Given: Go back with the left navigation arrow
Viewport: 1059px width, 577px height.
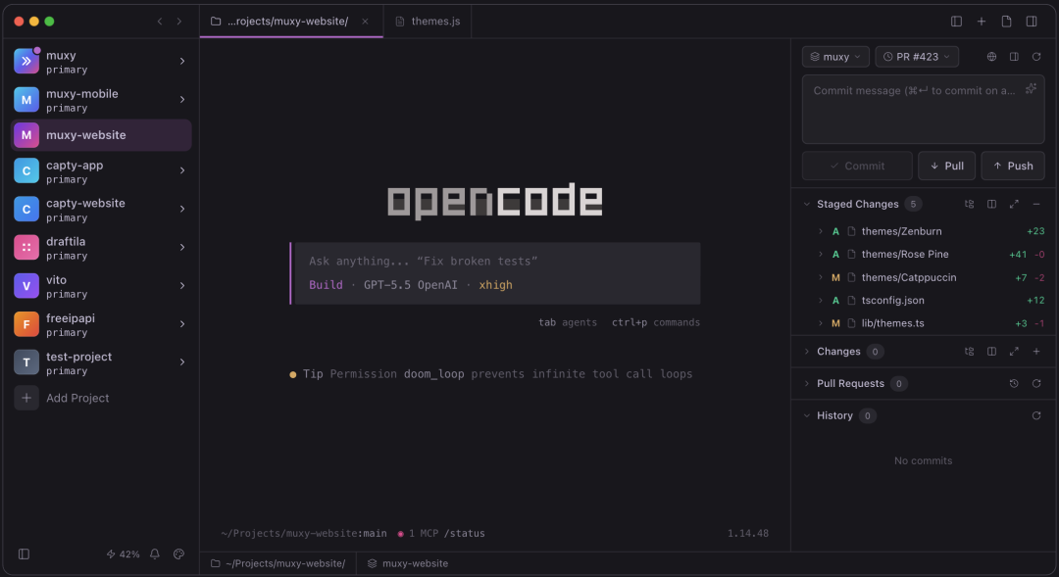Looking at the screenshot, I should (x=160, y=22).
